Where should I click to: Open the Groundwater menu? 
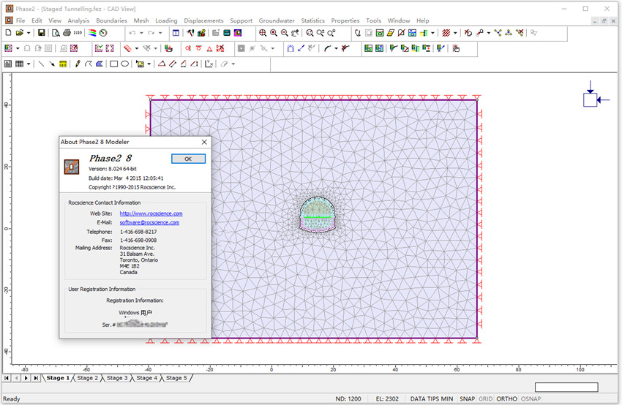(x=277, y=20)
